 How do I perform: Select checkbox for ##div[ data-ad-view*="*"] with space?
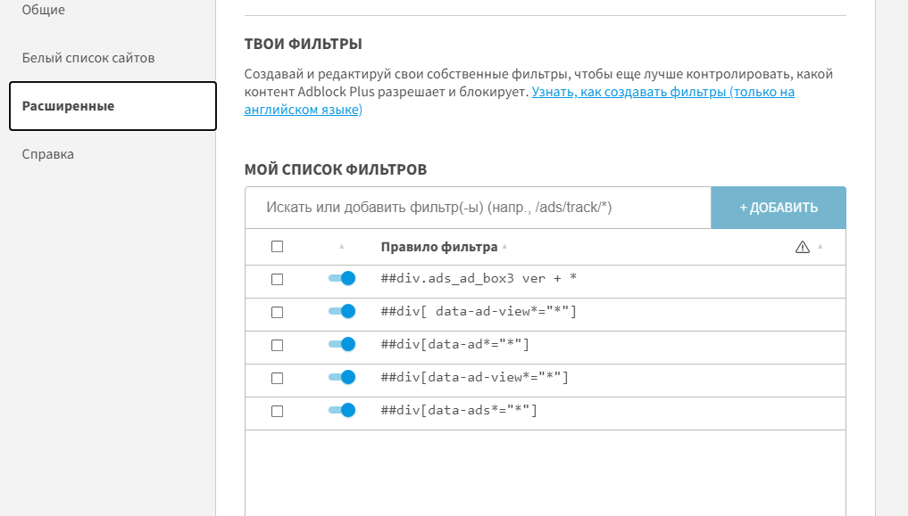277,312
